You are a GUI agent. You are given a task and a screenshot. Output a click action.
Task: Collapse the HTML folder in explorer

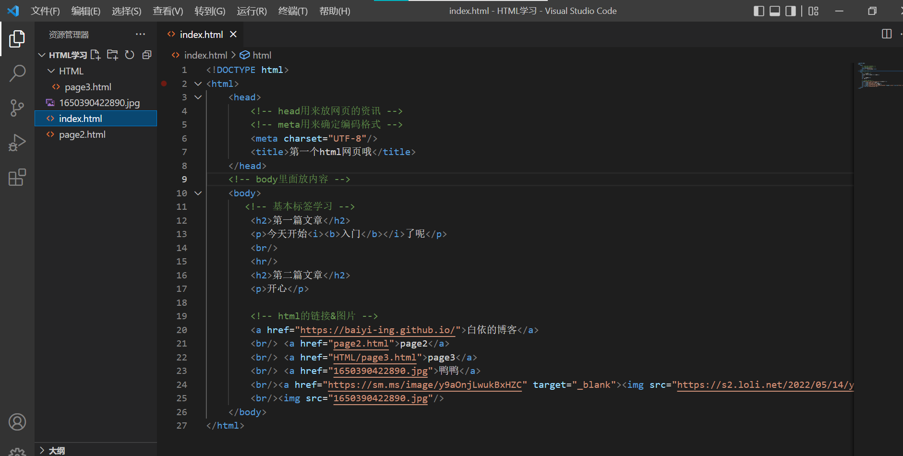click(51, 71)
